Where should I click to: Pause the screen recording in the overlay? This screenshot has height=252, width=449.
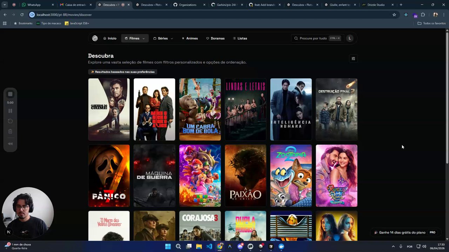tap(10, 111)
